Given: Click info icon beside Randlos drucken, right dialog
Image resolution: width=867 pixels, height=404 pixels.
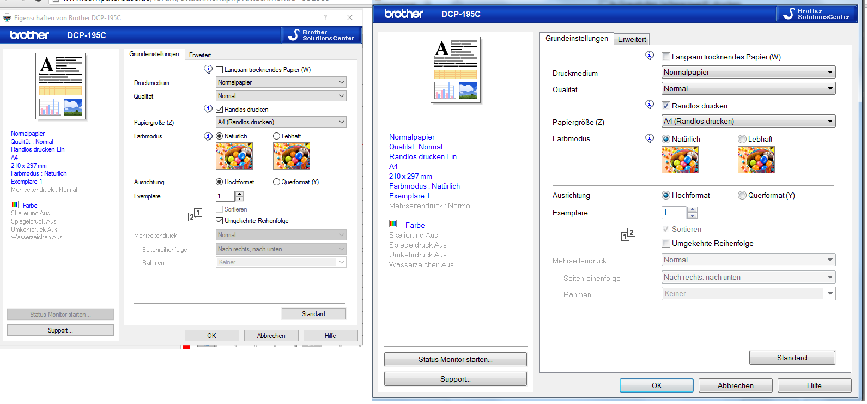Looking at the screenshot, I should [x=650, y=105].
